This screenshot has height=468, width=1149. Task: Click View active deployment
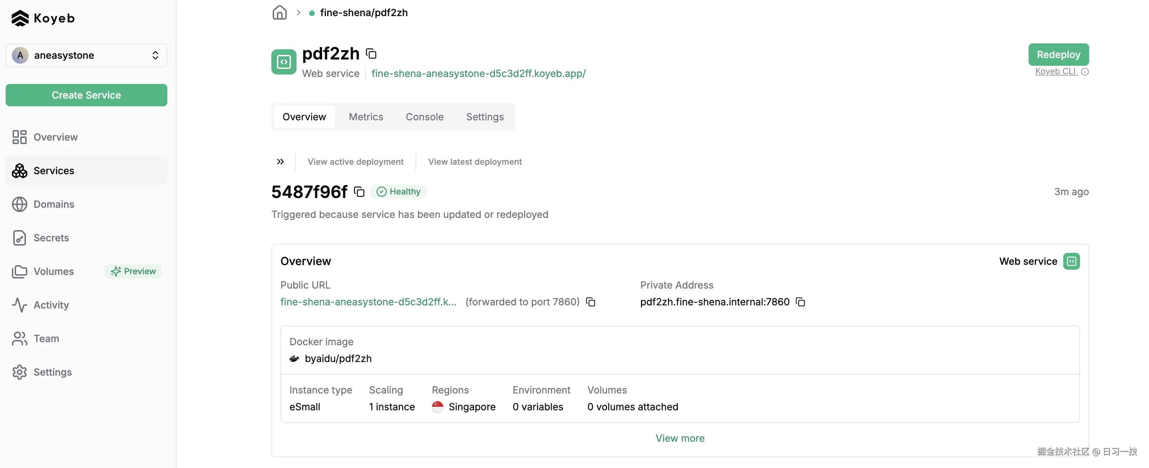point(355,162)
